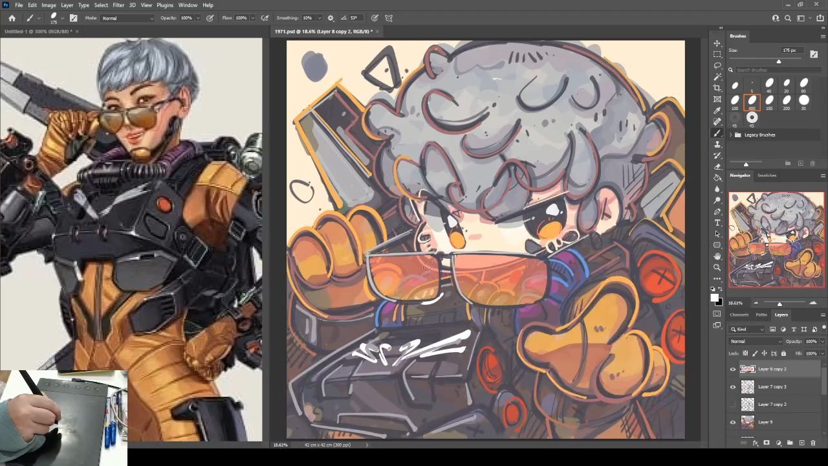Open the Opacity dropdown in options bar
828x466 pixels.
pyautogui.click(x=199, y=18)
